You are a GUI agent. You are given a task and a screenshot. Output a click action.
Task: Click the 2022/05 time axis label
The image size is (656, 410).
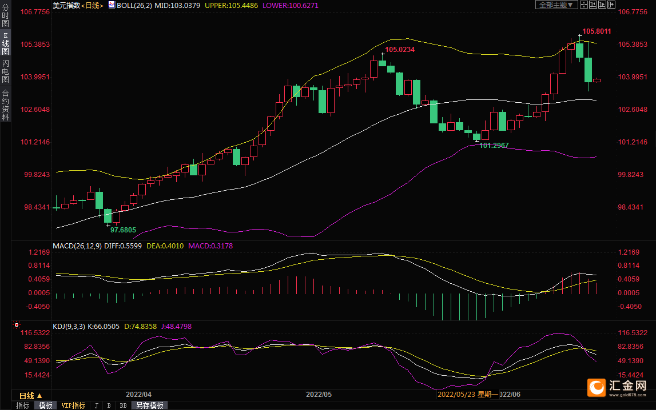(x=319, y=395)
